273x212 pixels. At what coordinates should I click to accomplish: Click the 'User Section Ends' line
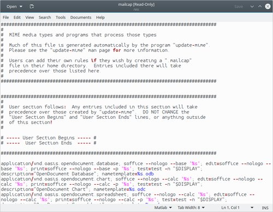49,143
